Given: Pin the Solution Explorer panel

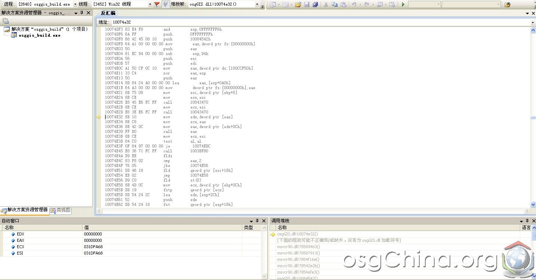Looking at the screenshot, I should 82,13.
